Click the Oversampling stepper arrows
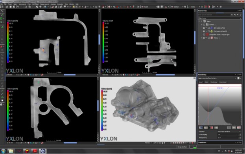Screen dimensions: 245x154 coord(240,134)
